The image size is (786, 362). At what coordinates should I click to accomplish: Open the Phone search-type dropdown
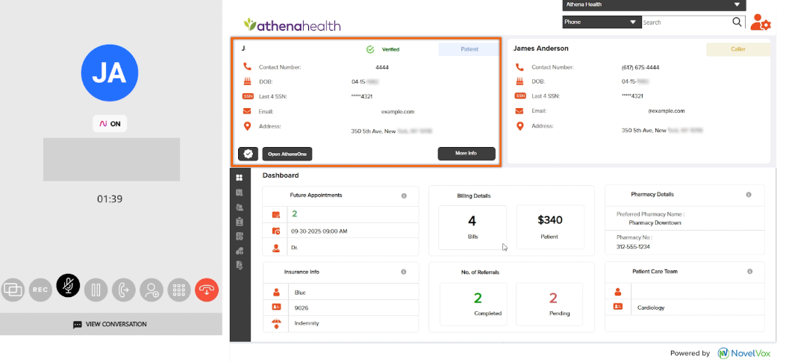[602, 22]
